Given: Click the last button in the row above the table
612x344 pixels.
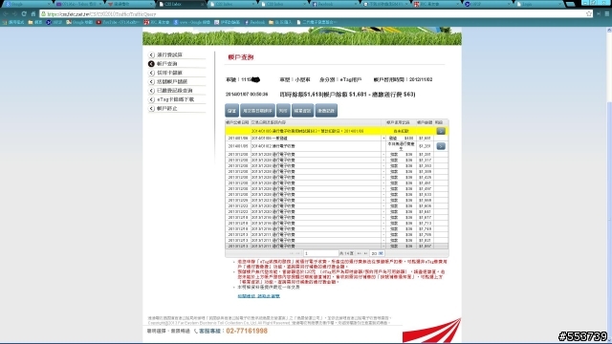Looking at the screenshot, I should click(326, 111).
